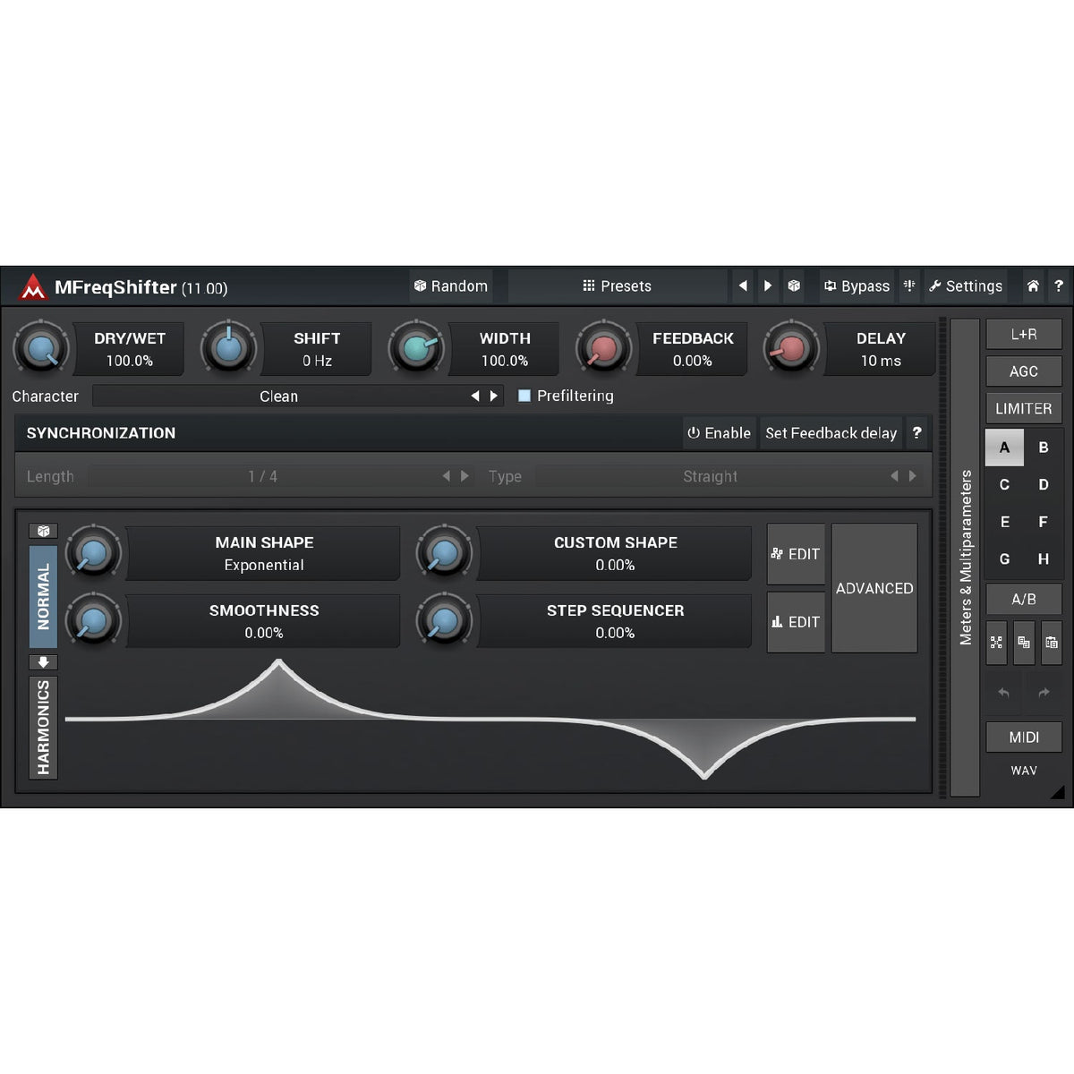Click the shape randomize dice icon
Screen dimensions: 1074x1074
(43, 531)
